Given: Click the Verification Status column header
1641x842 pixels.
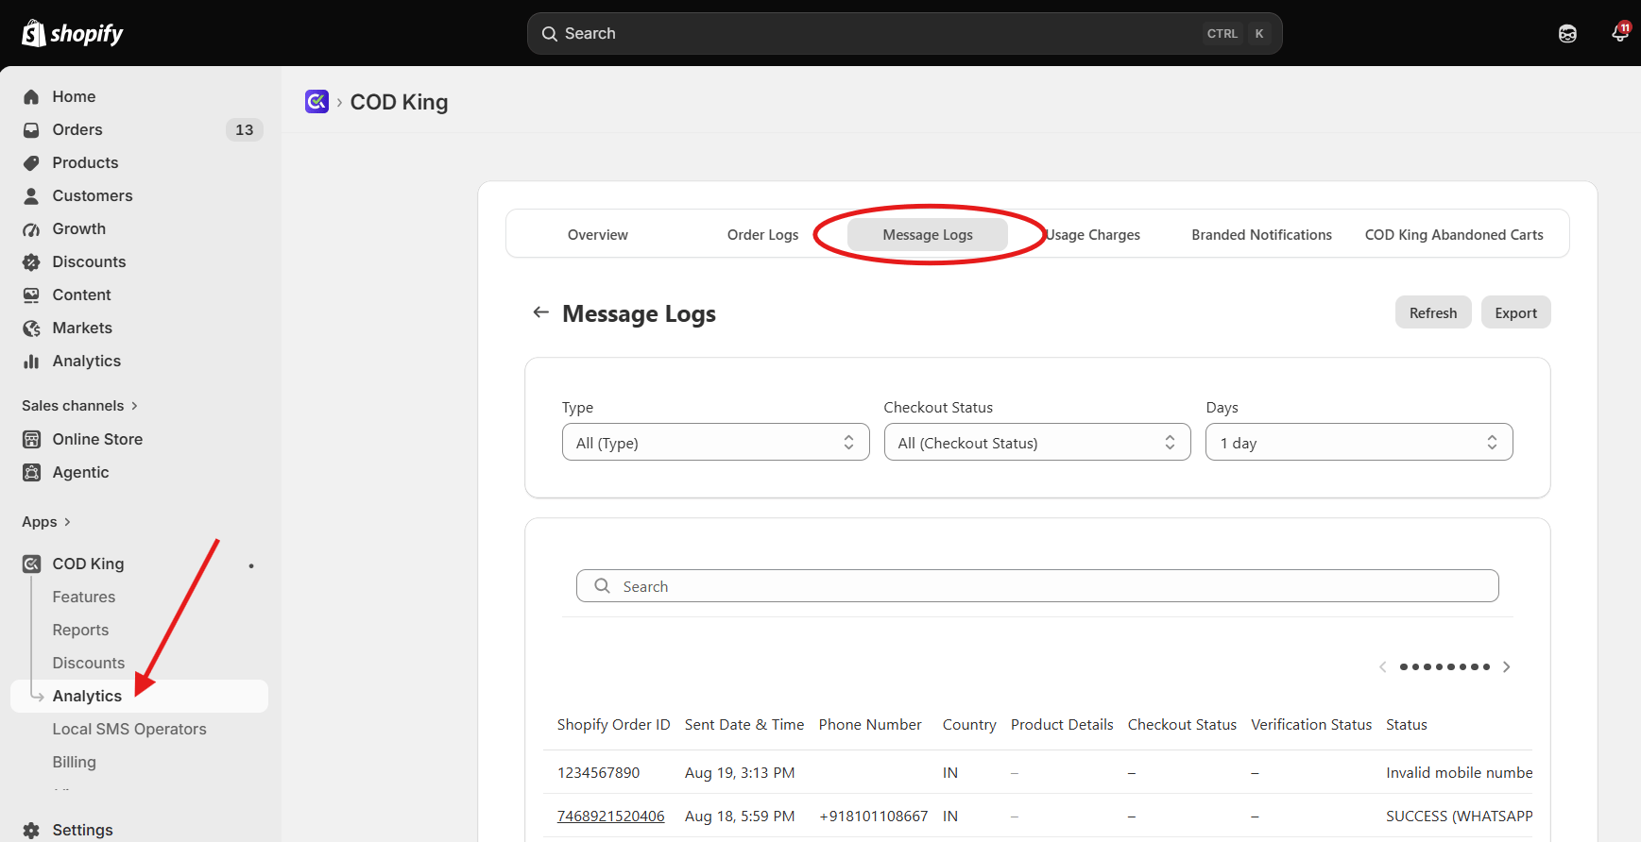Looking at the screenshot, I should click(x=1311, y=724).
